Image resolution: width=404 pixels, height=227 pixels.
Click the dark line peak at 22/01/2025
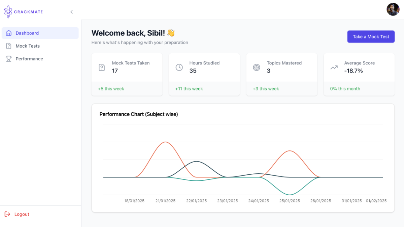pos(197,162)
